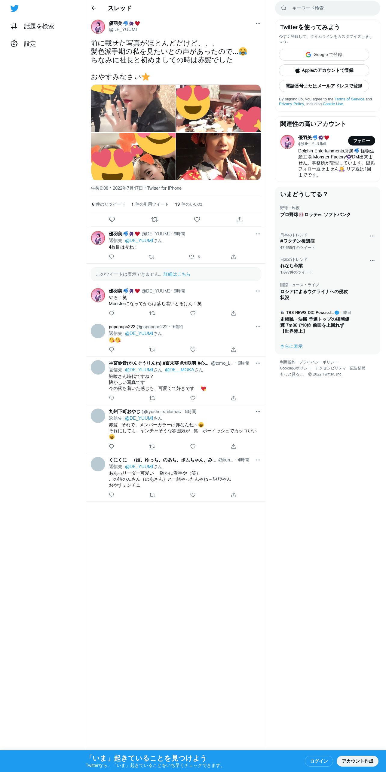Like the pcpcpcpc222 reply
The height and width of the screenshot is (772, 386).
[x=193, y=350]
